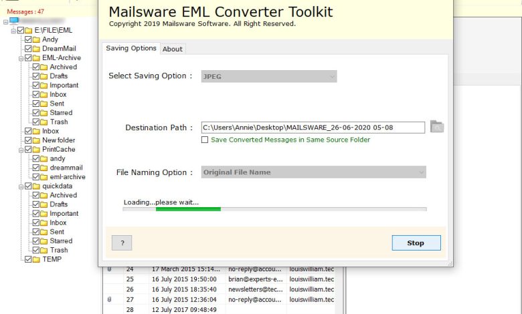The height and width of the screenshot is (314, 522).
Task: Select the dreammail folder under PrintCache
Action: coord(66,168)
